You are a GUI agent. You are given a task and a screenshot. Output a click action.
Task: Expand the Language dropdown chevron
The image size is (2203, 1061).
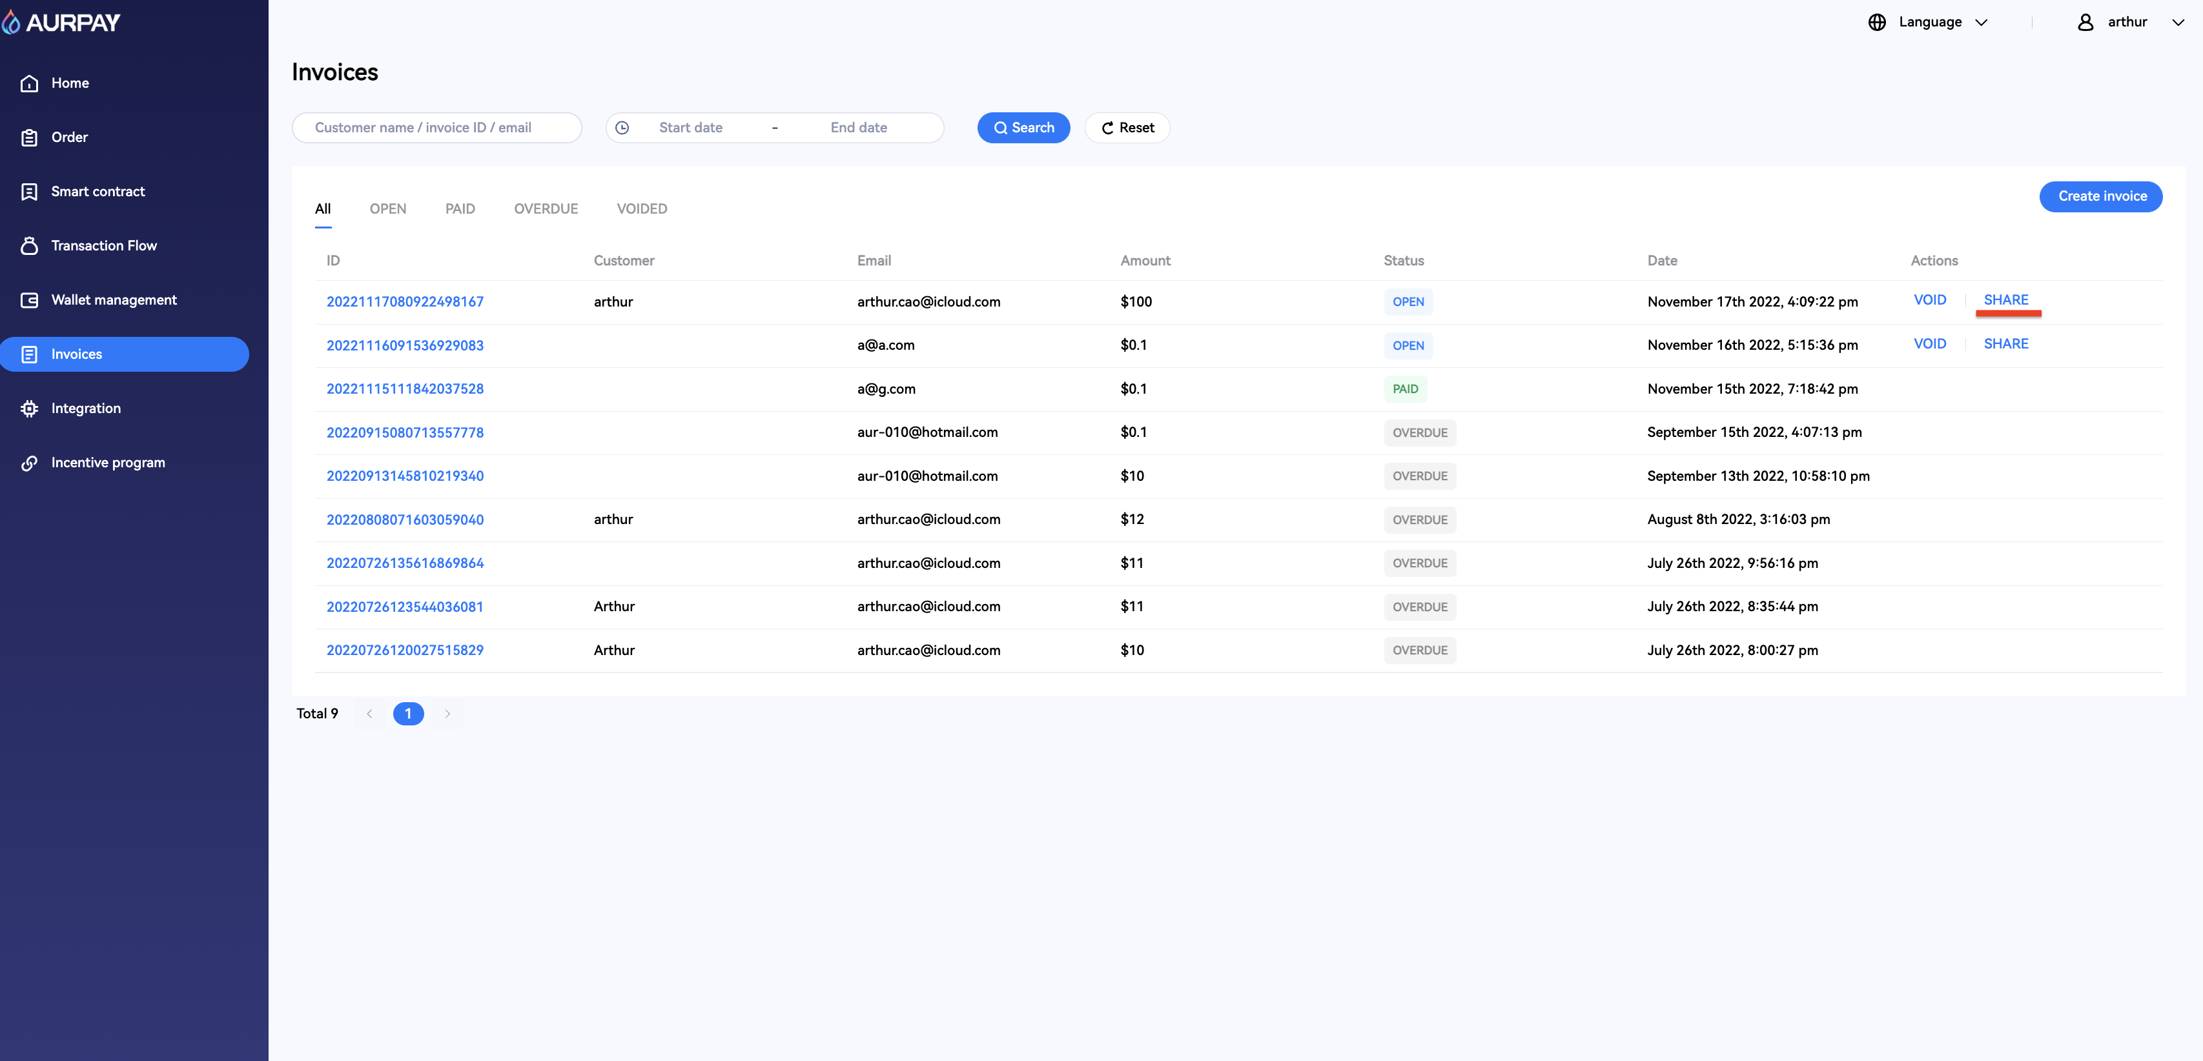[1981, 22]
